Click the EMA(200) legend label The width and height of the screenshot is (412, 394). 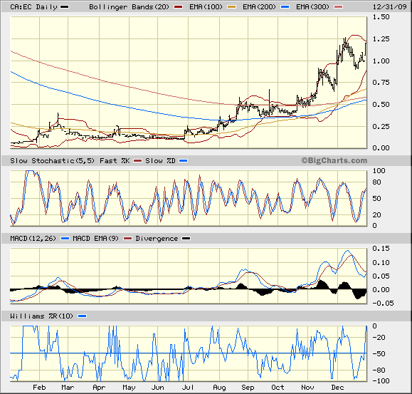click(x=259, y=7)
